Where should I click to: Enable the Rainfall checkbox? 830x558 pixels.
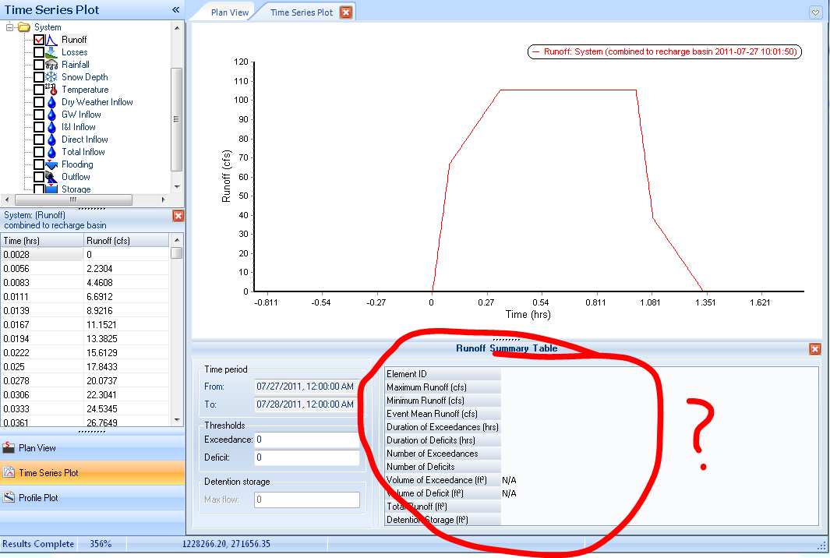(x=39, y=65)
